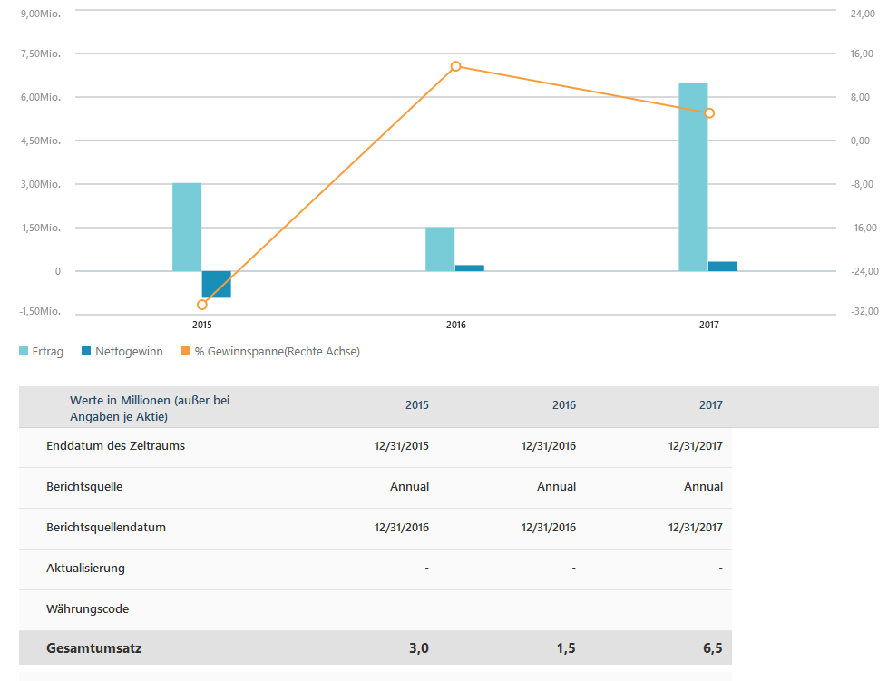Select the 2017 Gewinnspanne line data point
Screen dimensions: 888x681
[709, 113]
